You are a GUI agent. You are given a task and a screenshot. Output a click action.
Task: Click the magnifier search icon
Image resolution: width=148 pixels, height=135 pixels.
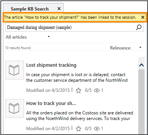pyautogui.click(x=139, y=27)
